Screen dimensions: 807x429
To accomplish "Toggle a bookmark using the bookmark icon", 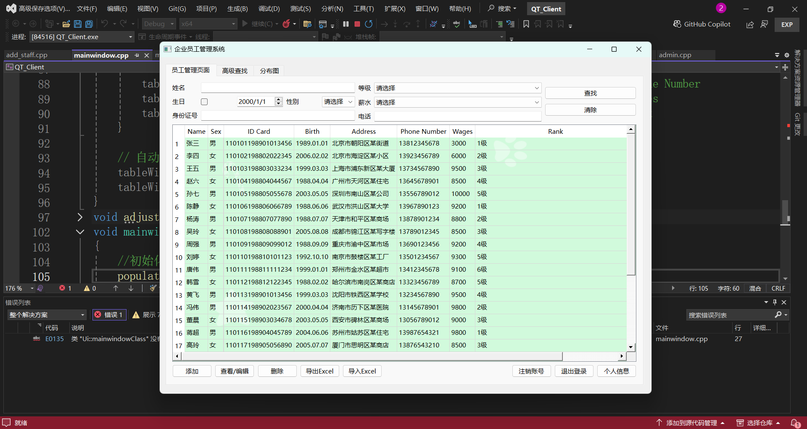I will [526, 24].
